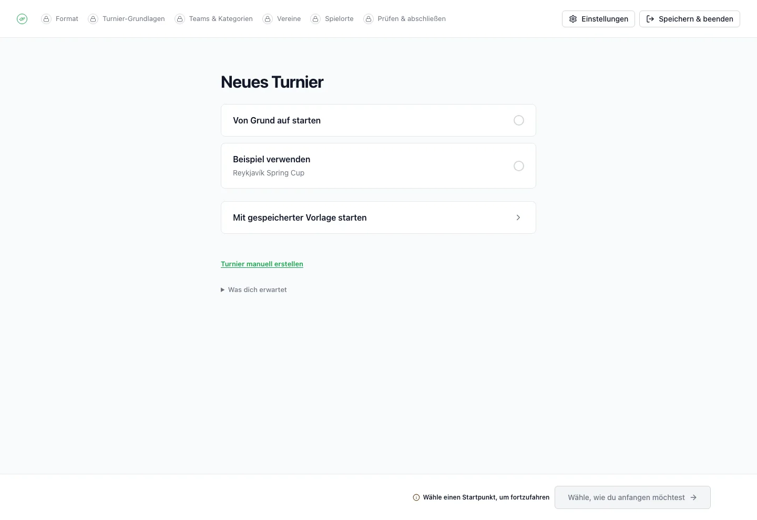Click the 'Beispiel verwenden' label
This screenshot has height=520, width=757.
[271, 159]
